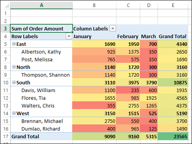Screen dimensions: 192x144
Task: Click the South label text
Action: pos(23,83)
